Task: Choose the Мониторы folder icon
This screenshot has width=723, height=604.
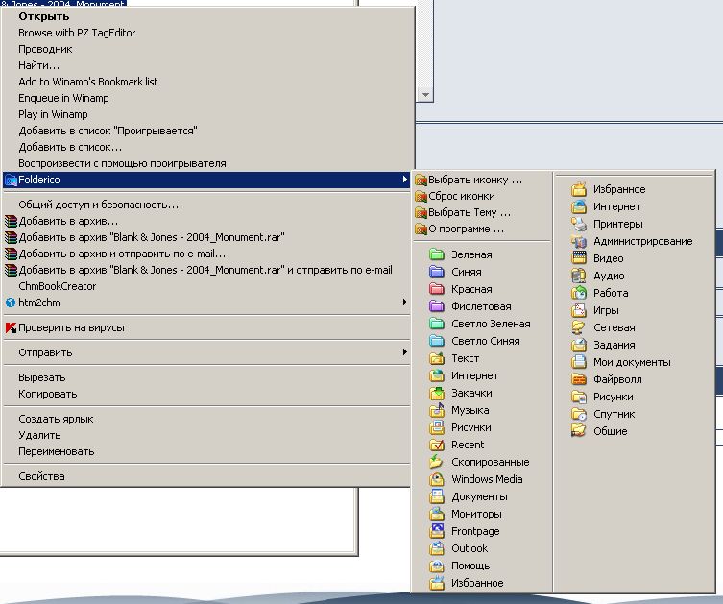Action: click(436, 514)
